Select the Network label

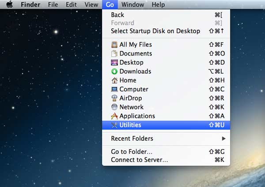[132, 107]
